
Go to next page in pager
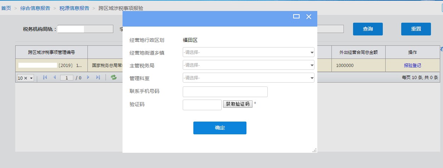coord(88,77)
